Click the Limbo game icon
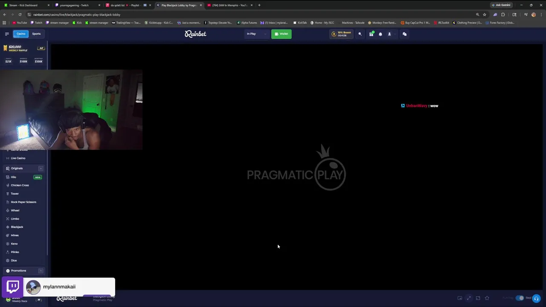The height and width of the screenshot is (307, 546). click(8, 219)
